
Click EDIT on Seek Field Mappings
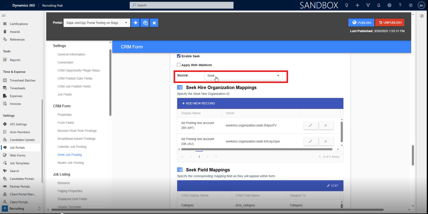pos(333,186)
